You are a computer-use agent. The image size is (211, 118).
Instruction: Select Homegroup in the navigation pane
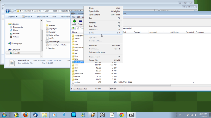point(15,43)
